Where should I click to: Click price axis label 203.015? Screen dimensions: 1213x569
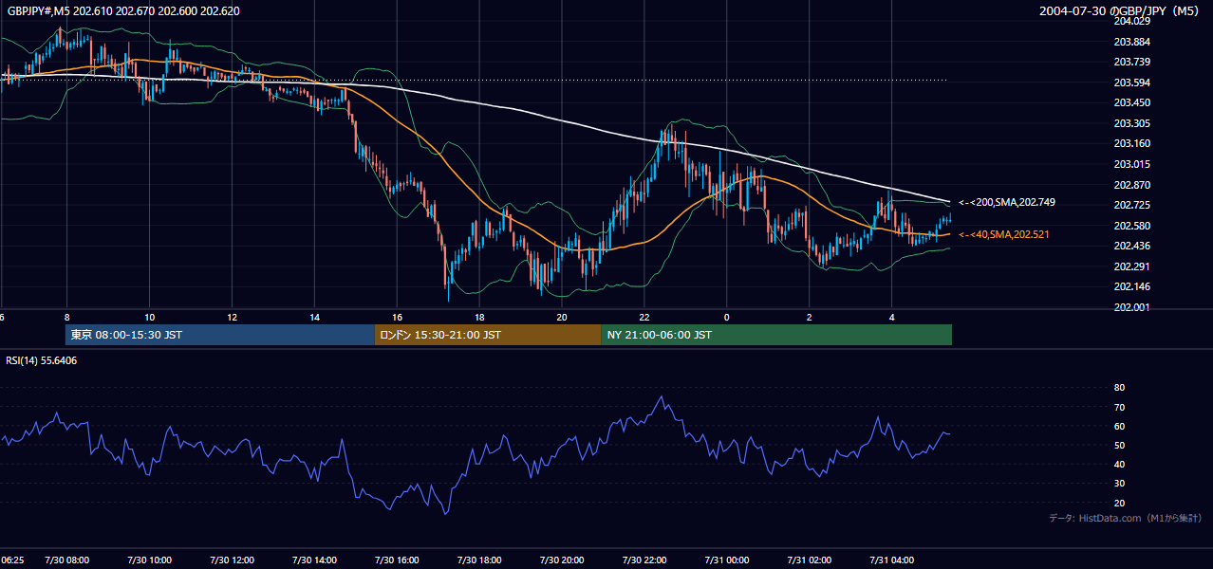point(1132,164)
